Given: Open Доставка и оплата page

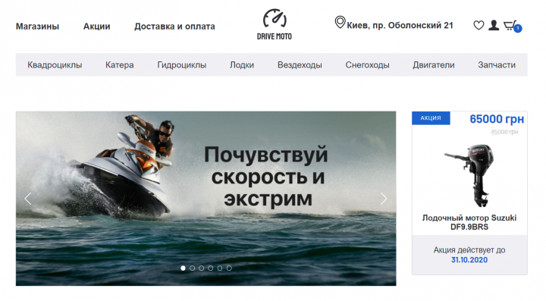Looking at the screenshot, I should pyautogui.click(x=174, y=27).
